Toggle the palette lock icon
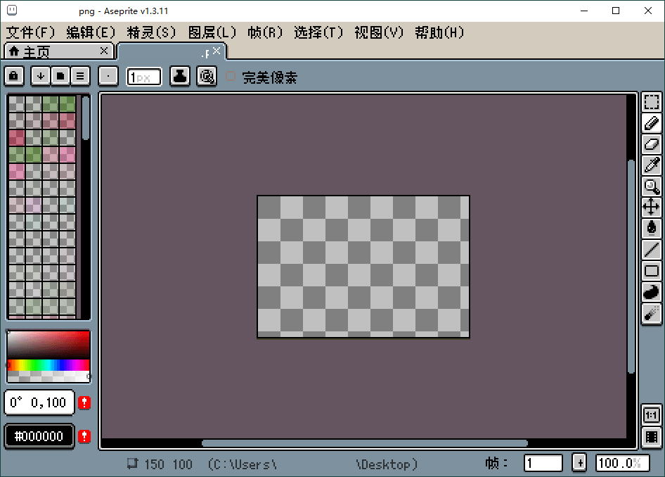The height and width of the screenshot is (477, 665). (13, 75)
